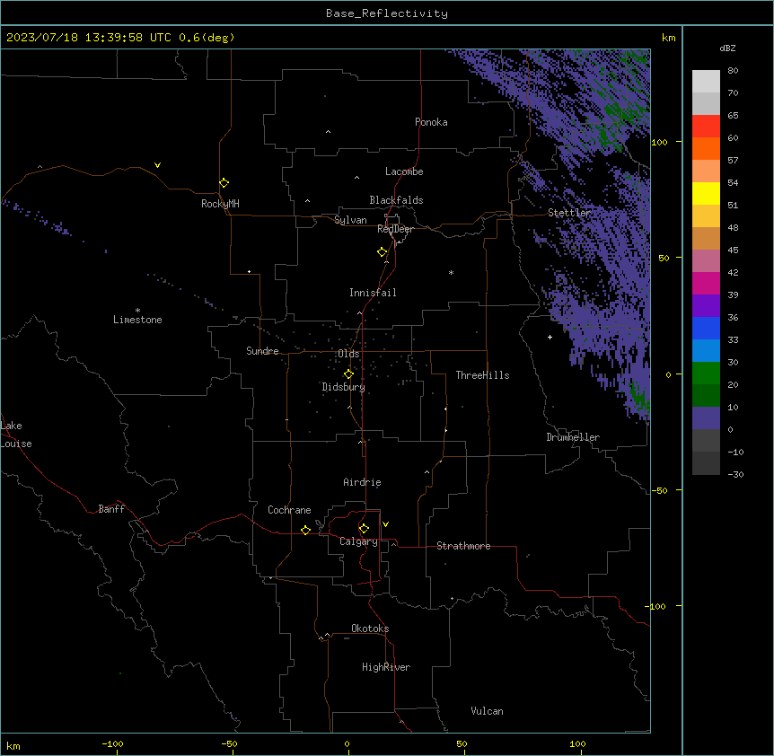Click the Strathmore town label
The width and height of the screenshot is (774, 756).
(x=463, y=546)
